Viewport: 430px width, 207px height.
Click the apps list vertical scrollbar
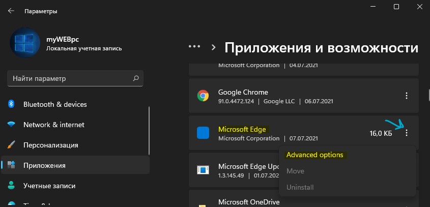(x=428, y=95)
